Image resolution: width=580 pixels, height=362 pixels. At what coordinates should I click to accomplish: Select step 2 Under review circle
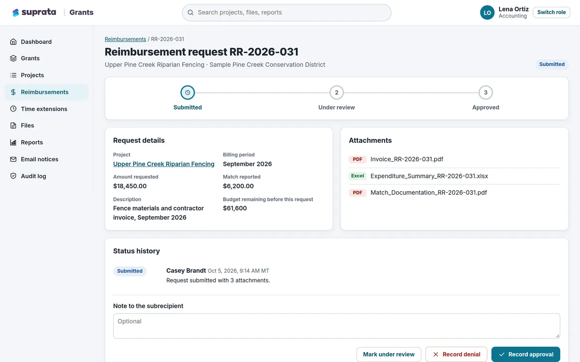(x=336, y=93)
